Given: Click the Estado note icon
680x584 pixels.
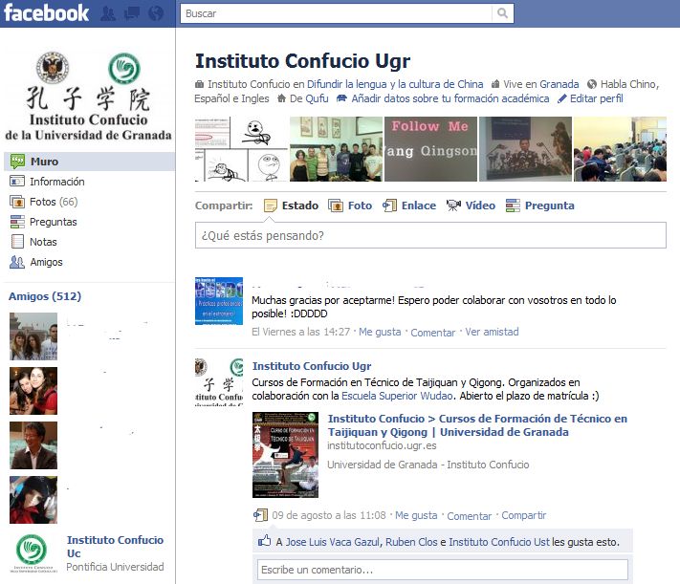Looking at the screenshot, I should (270, 205).
